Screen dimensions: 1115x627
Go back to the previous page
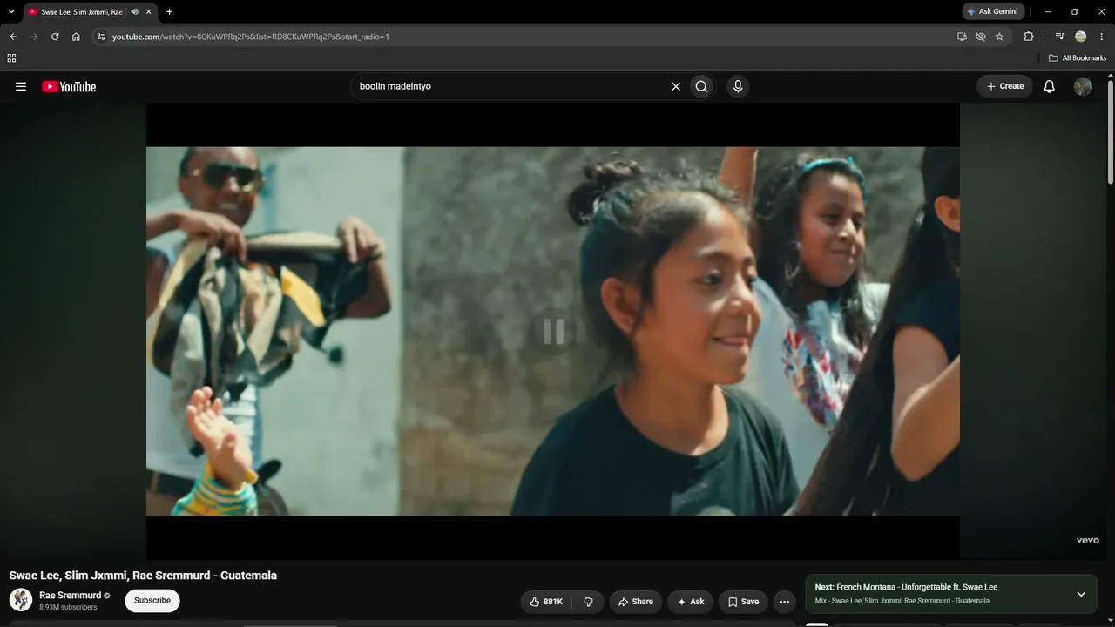(13, 37)
